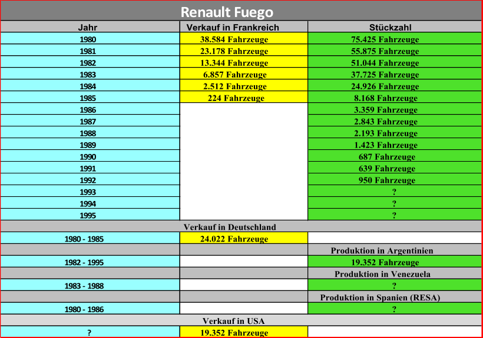Screen dimensions: 483x338
Task: Click the year cell '1982'
Action: click(x=90, y=62)
